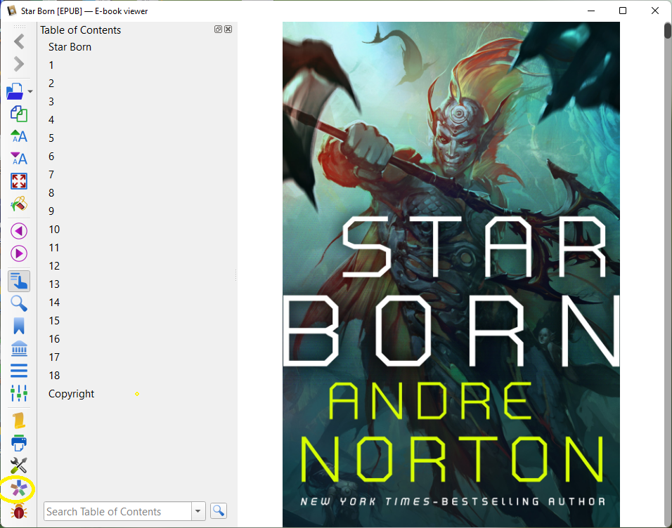The width and height of the screenshot is (672, 528).
Task: Jump to chapter 18 in contents
Action: (x=54, y=376)
